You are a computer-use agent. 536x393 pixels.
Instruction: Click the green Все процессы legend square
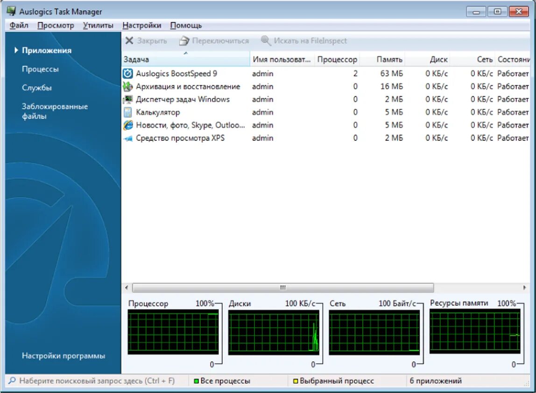196,381
